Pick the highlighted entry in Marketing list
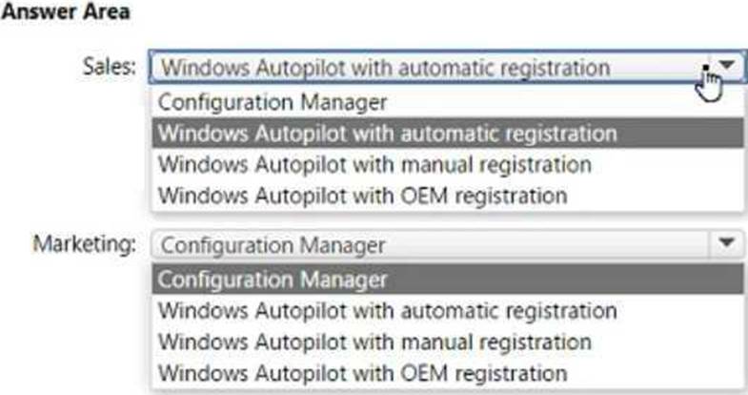This screenshot has width=748, height=395. 273,279
